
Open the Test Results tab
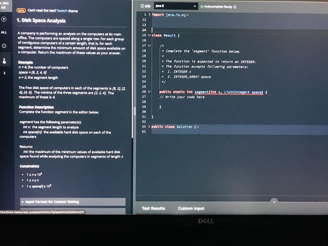click(x=153, y=208)
